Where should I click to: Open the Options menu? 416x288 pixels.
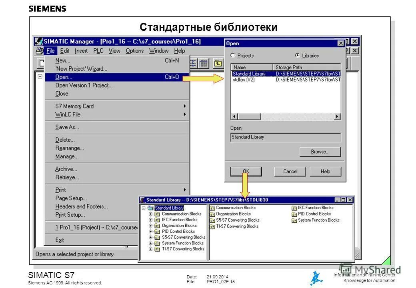coord(135,51)
